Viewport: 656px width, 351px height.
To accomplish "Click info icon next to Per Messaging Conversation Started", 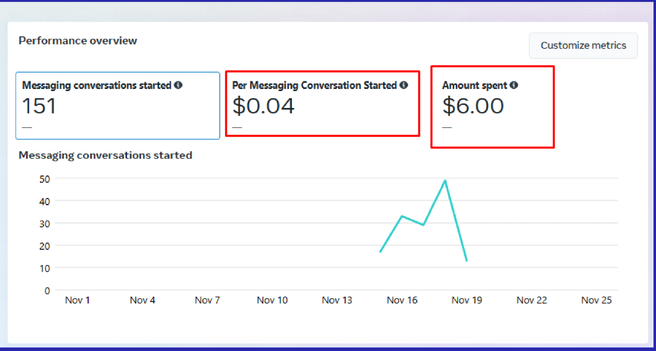I will point(404,85).
